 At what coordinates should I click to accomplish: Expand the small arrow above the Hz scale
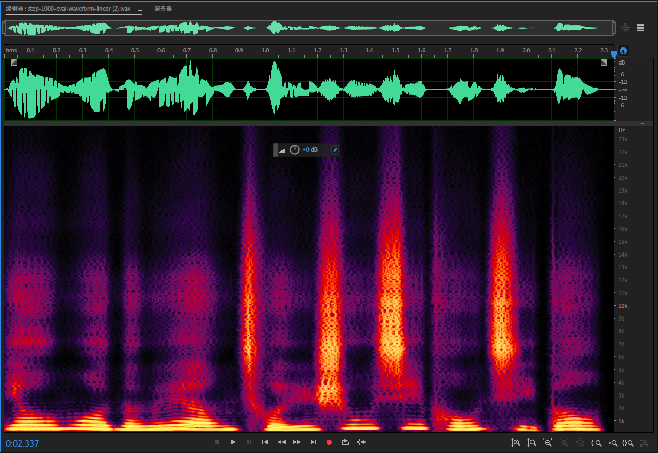pyautogui.click(x=643, y=123)
